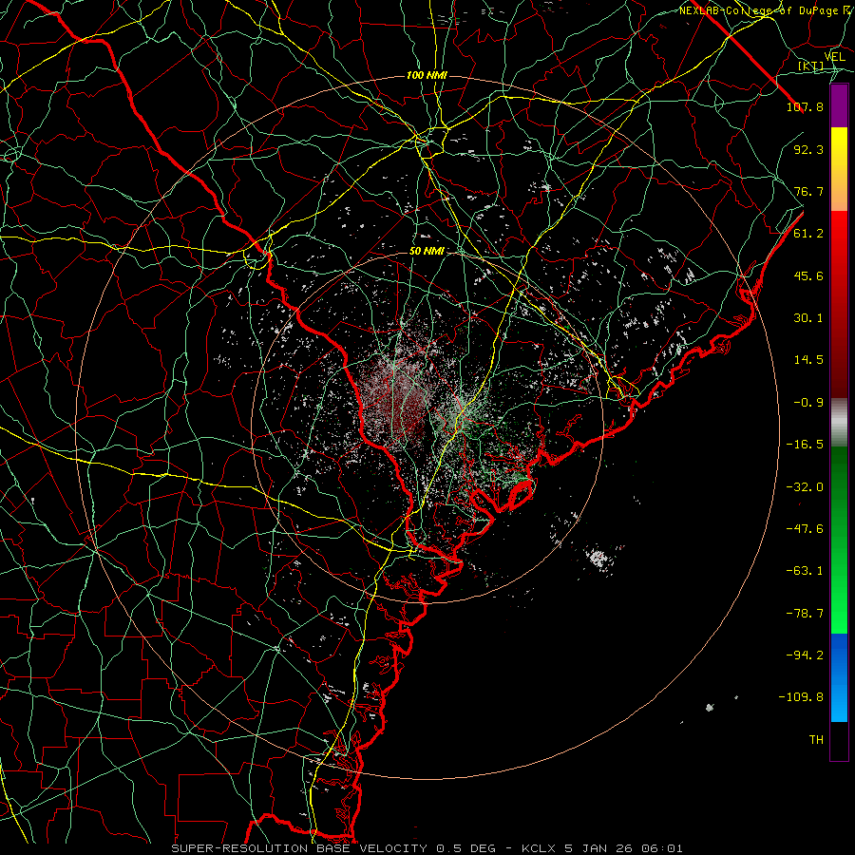The height and width of the screenshot is (855, 855).
Task: Select the -94.2 scale value
Action: (x=805, y=655)
